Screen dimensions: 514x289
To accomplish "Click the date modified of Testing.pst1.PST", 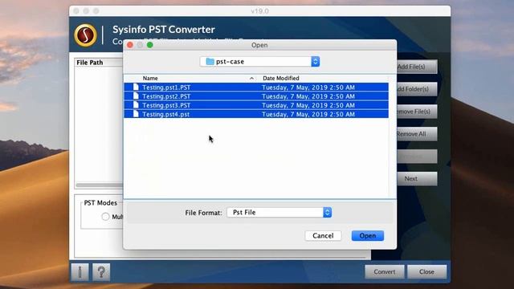I will pyautogui.click(x=308, y=88).
